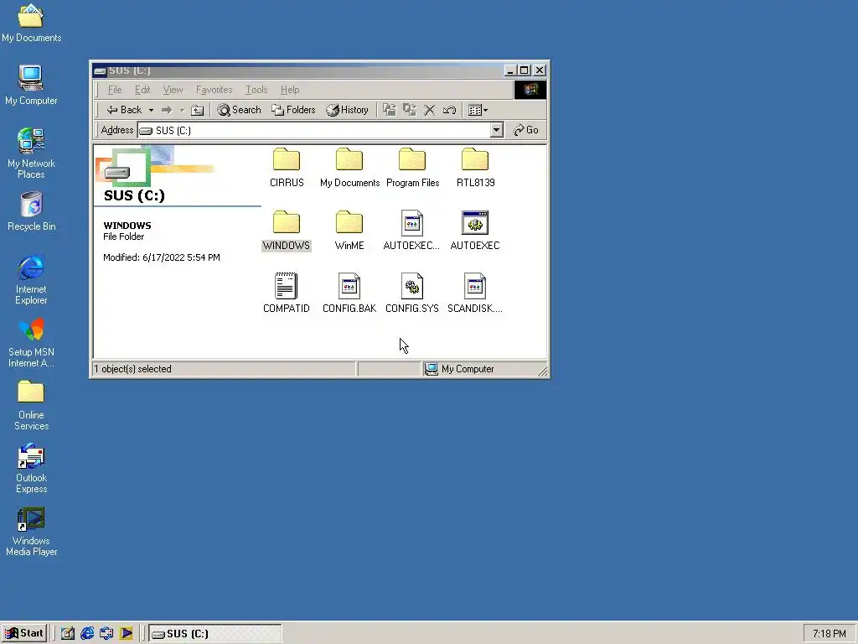Open the Views dropdown button

[478, 110]
